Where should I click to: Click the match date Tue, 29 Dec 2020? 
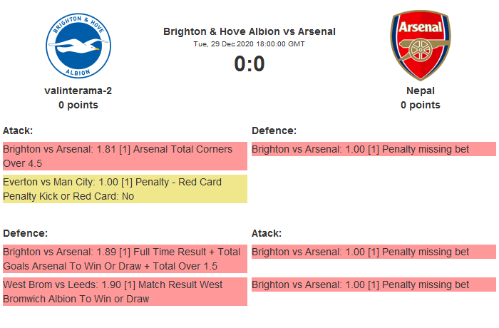click(x=249, y=43)
